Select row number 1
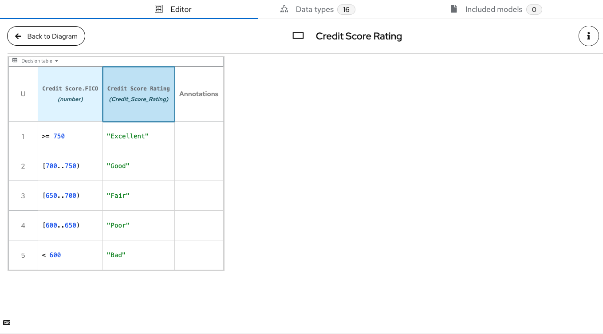The image size is (603, 334). [23, 136]
